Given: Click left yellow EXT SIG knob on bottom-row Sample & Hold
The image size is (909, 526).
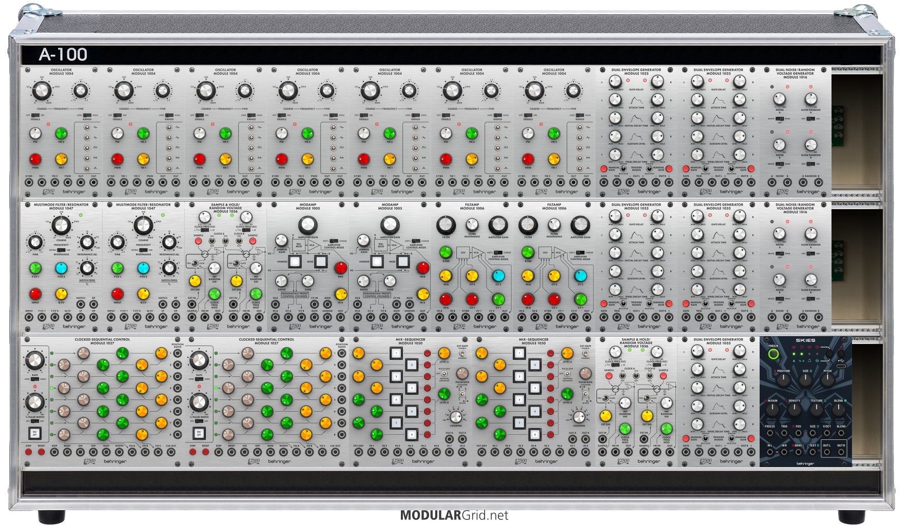Looking at the screenshot, I should [x=606, y=415].
